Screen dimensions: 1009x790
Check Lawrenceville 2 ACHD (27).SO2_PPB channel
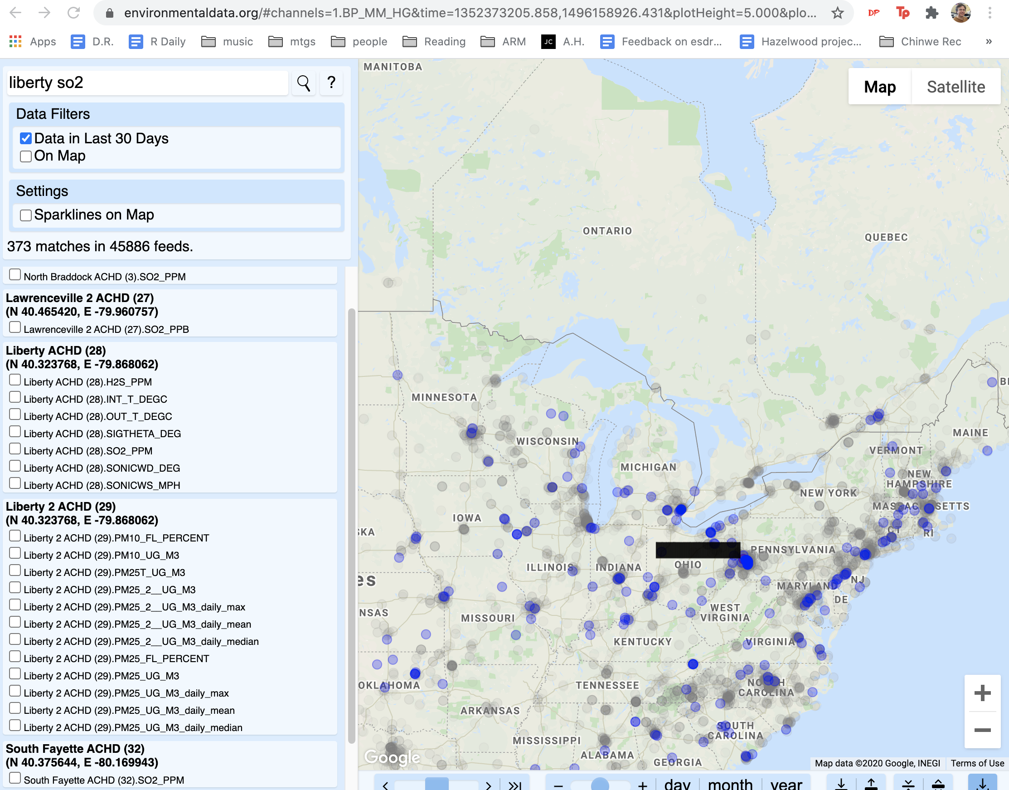(x=15, y=327)
